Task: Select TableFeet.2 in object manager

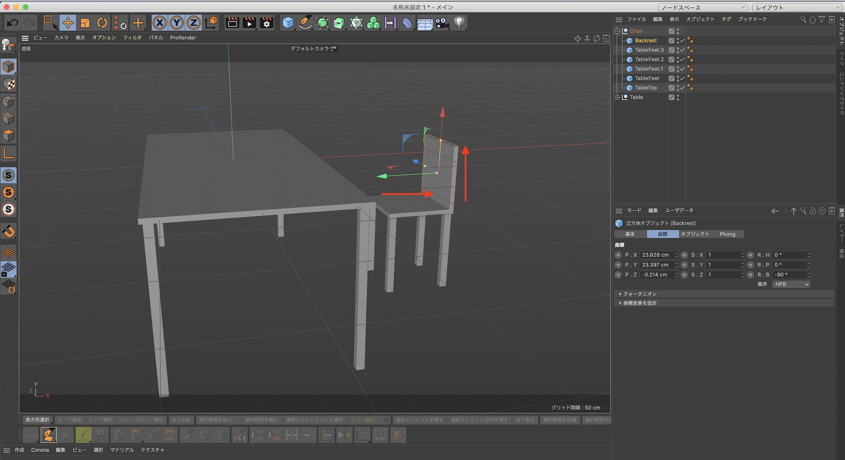Action: [x=649, y=60]
